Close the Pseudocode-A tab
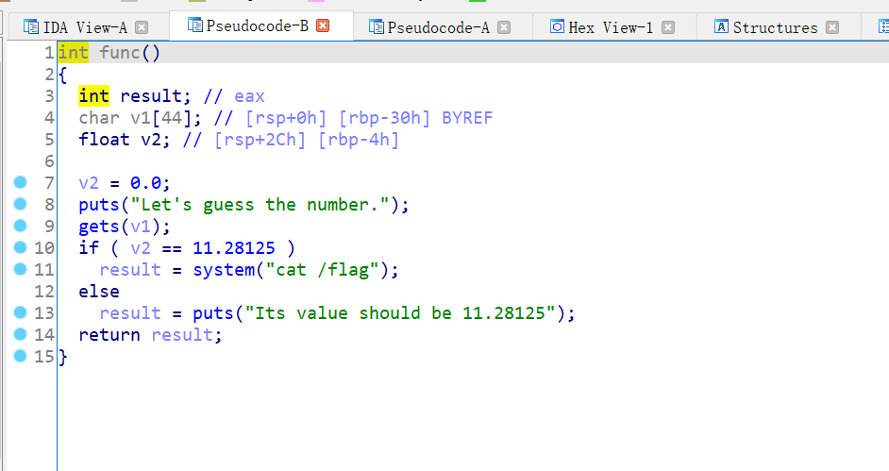Screen dimensions: 889x471 (x=503, y=27)
